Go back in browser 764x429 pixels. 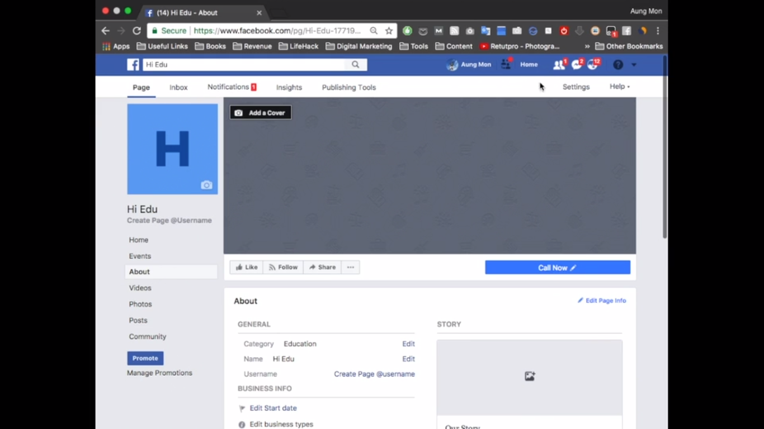click(105, 31)
